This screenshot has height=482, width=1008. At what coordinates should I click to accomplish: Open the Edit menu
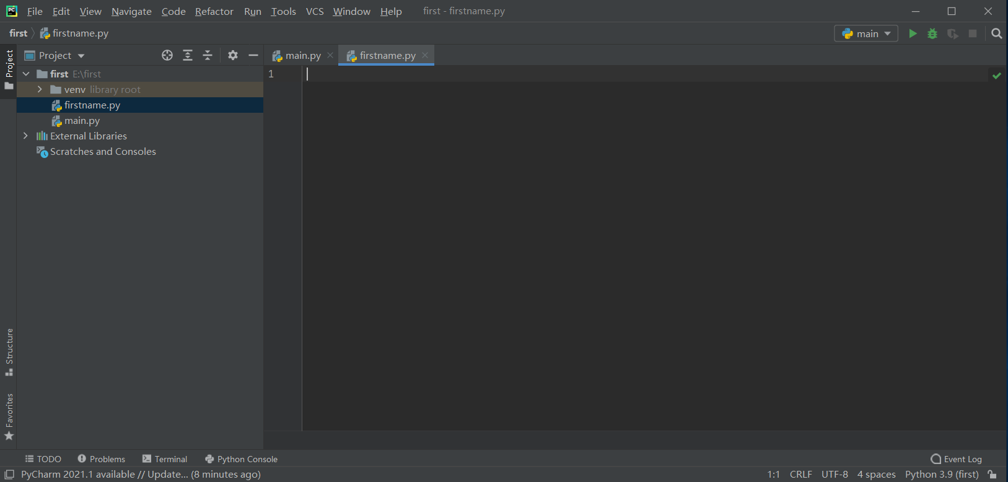(61, 11)
